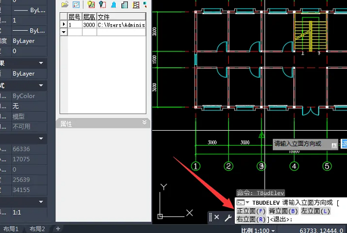Viewport: 347px width, 233px height.
Task: Select the file path cell in floor row 1
Action: click(x=120, y=25)
